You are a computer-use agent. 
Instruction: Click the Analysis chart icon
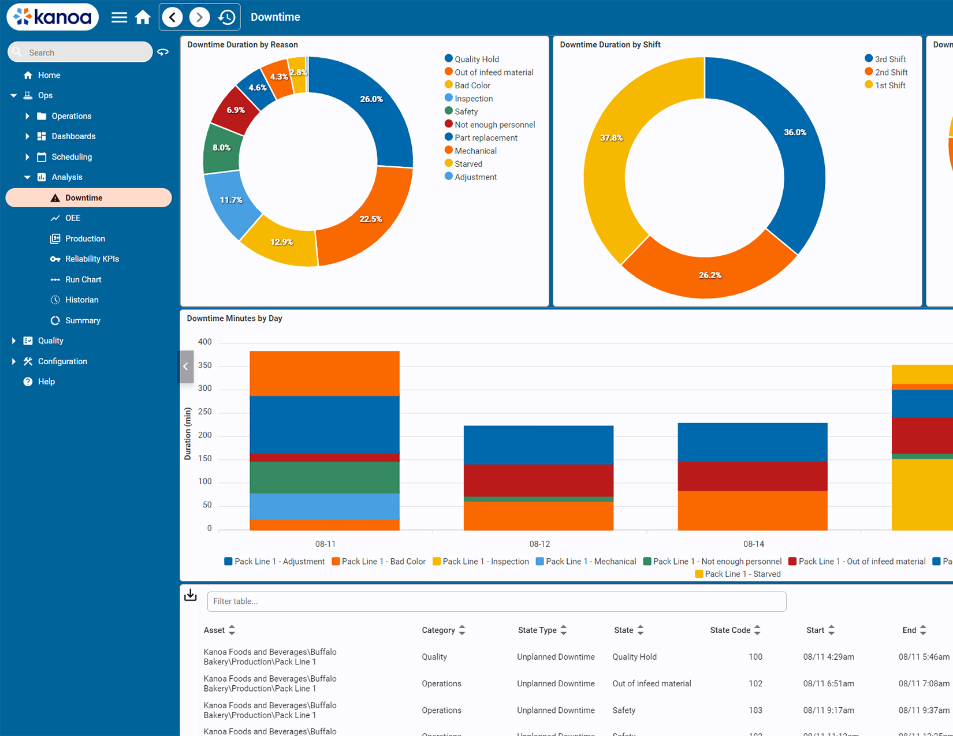(x=42, y=177)
